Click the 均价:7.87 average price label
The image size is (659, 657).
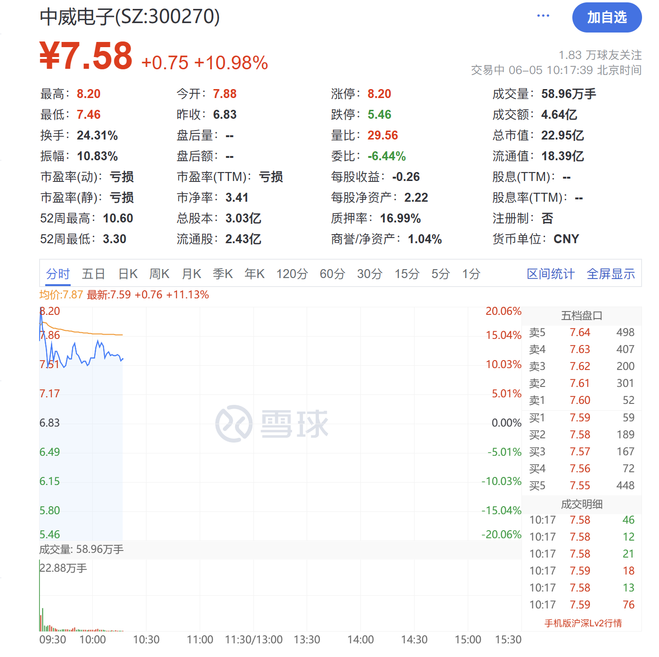pyautogui.click(x=61, y=295)
